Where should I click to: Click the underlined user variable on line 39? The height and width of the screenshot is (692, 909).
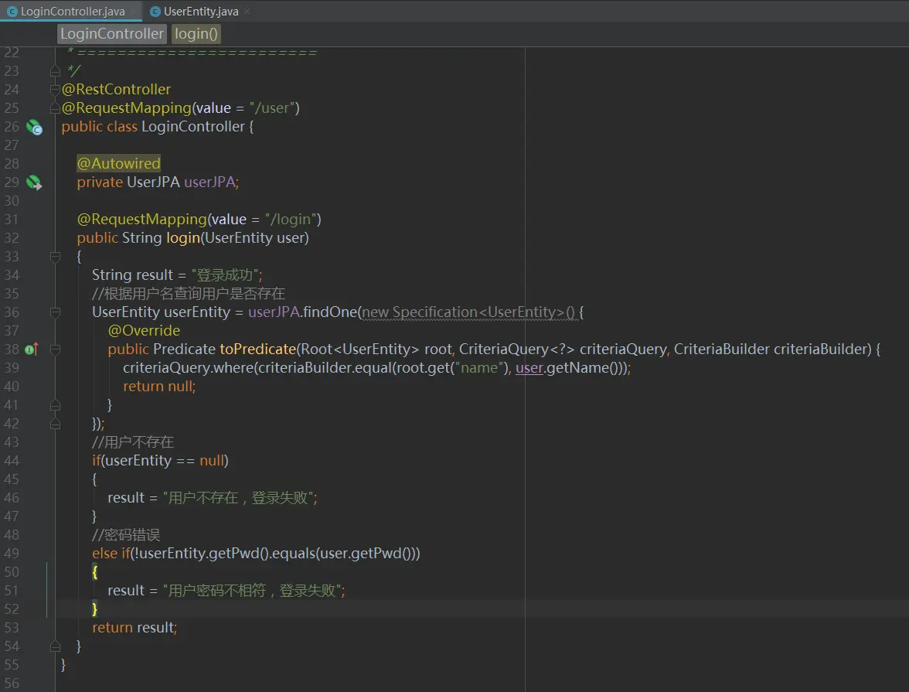(529, 368)
